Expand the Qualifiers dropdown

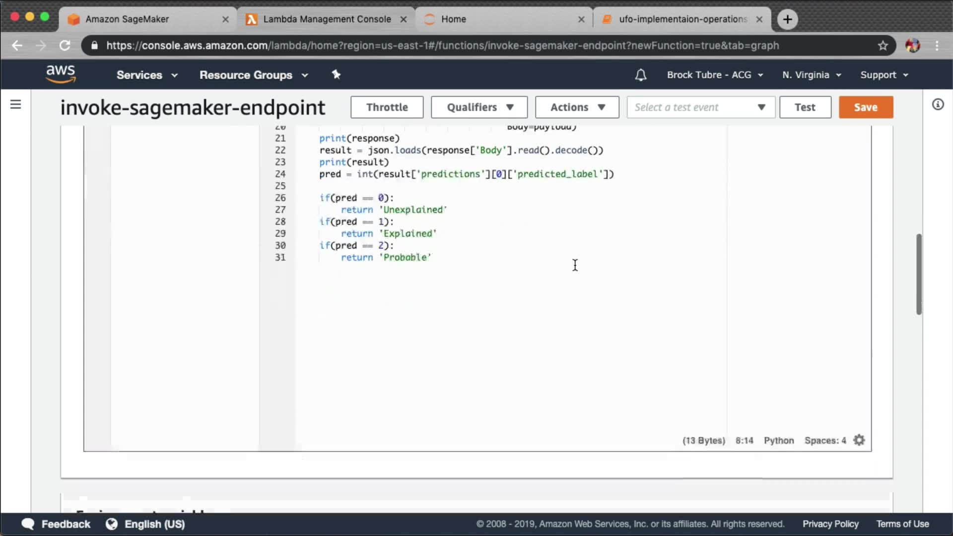click(x=479, y=107)
